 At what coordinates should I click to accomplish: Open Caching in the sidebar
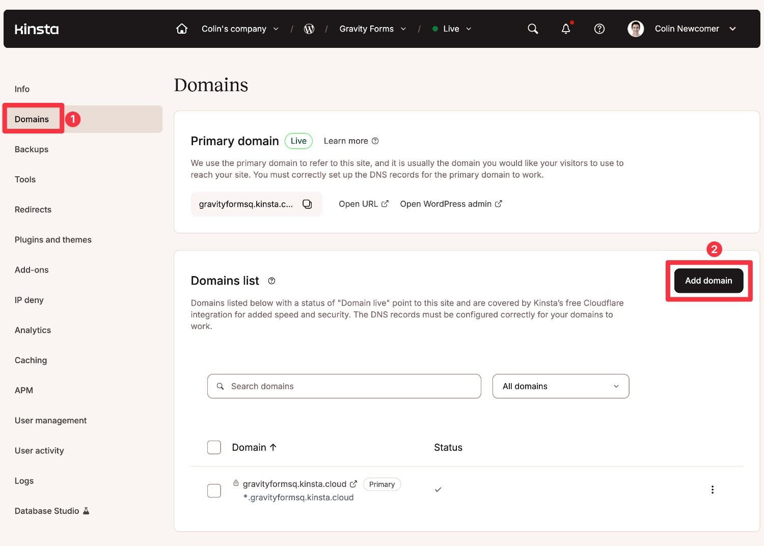[x=31, y=360]
